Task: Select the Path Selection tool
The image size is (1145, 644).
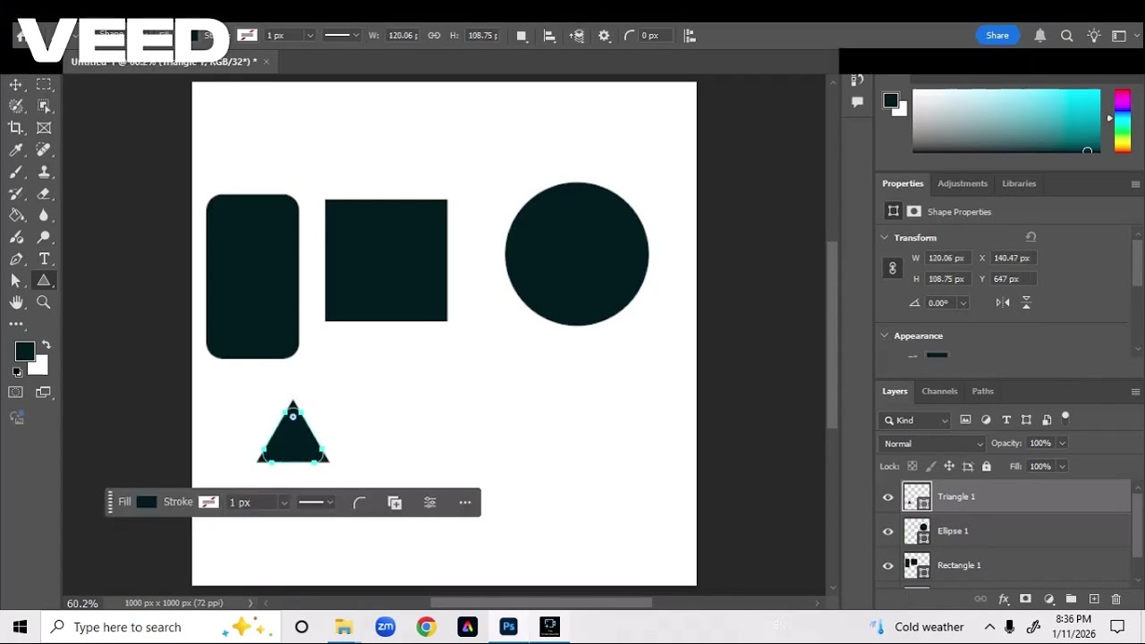Action: click(x=16, y=281)
